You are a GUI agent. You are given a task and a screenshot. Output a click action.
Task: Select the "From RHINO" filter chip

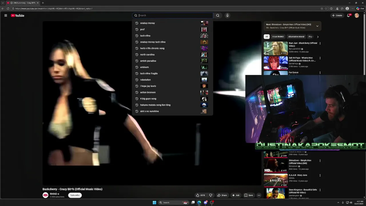[278, 37]
